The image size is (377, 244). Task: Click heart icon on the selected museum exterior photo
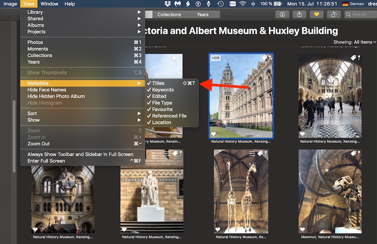(213, 134)
